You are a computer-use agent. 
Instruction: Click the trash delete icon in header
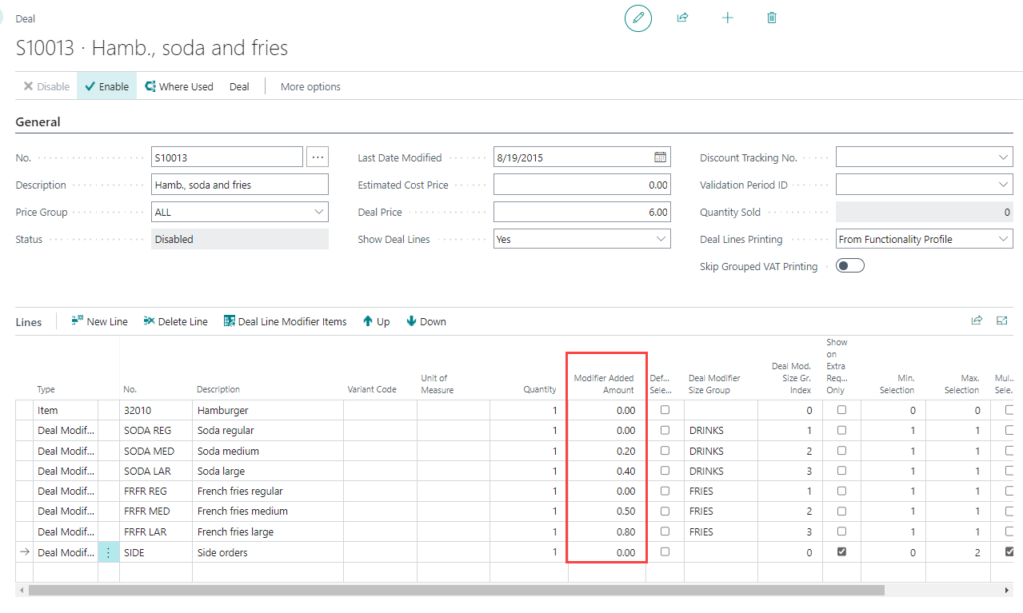[x=772, y=18]
